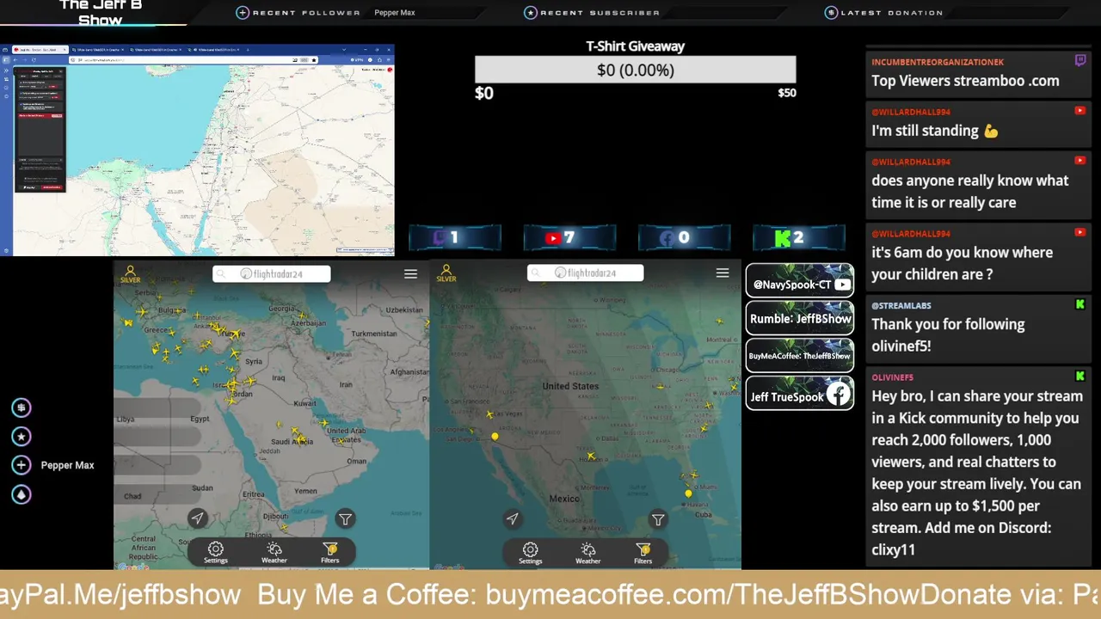Open Filters on the United States map toolbar
The image size is (1101, 619).
pyautogui.click(x=643, y=553)
